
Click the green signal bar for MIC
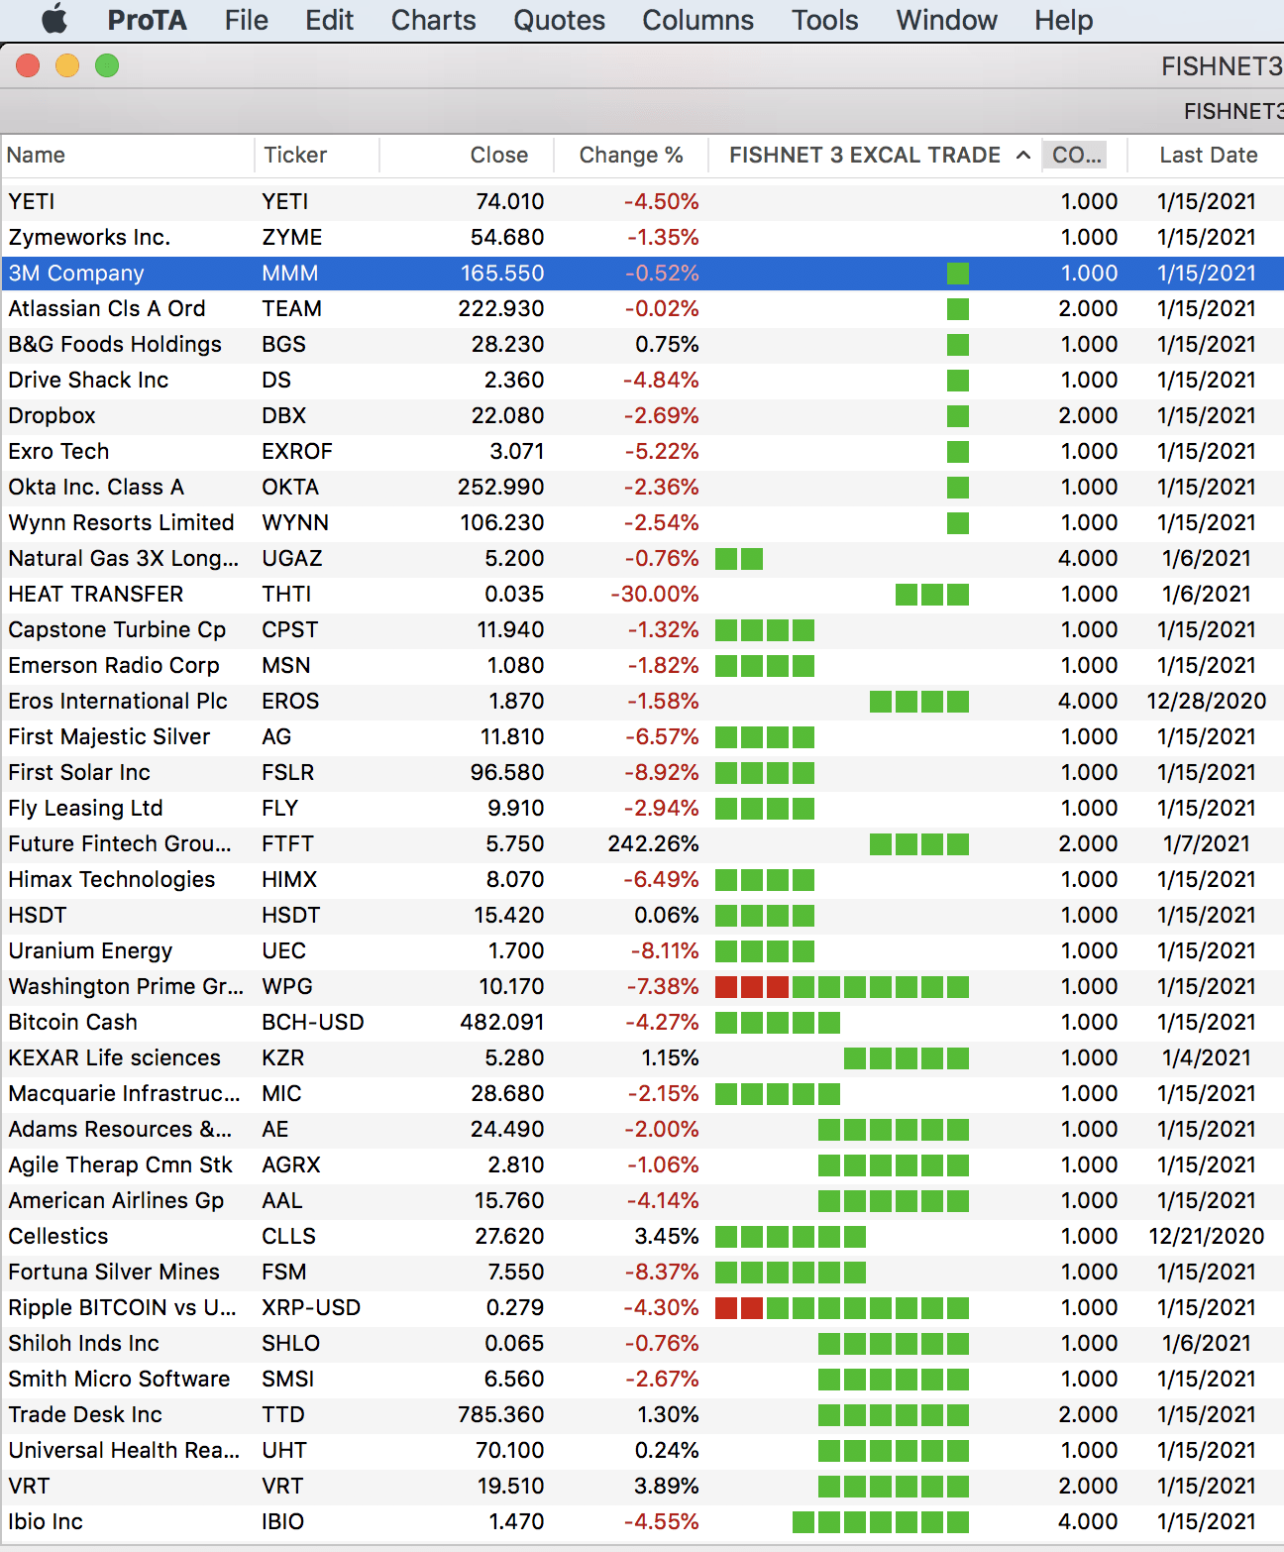click(x=778, y=1093)
